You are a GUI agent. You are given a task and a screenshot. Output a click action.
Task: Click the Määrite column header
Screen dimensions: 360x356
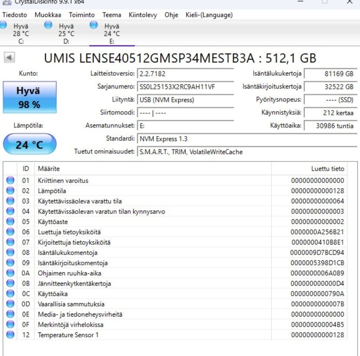pyautogui.click(x=153, y=168)
